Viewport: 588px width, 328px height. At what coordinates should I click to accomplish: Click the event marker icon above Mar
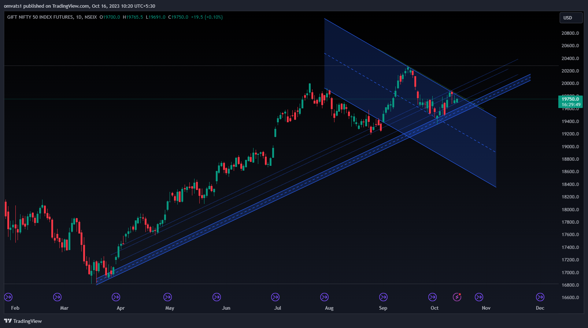click(x=57, y=297)
